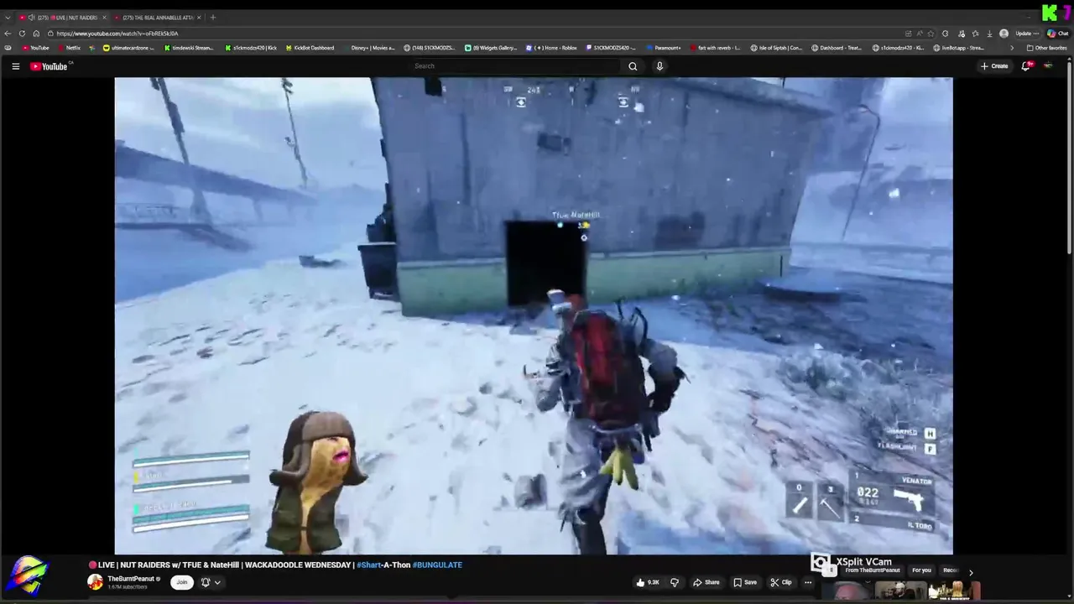
Task: Open Netflix bookmark
Action: [69, 48]
